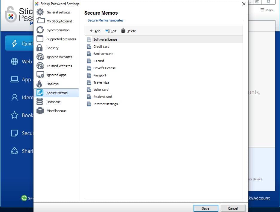Click the green sync status icon

tap(24, 198)
